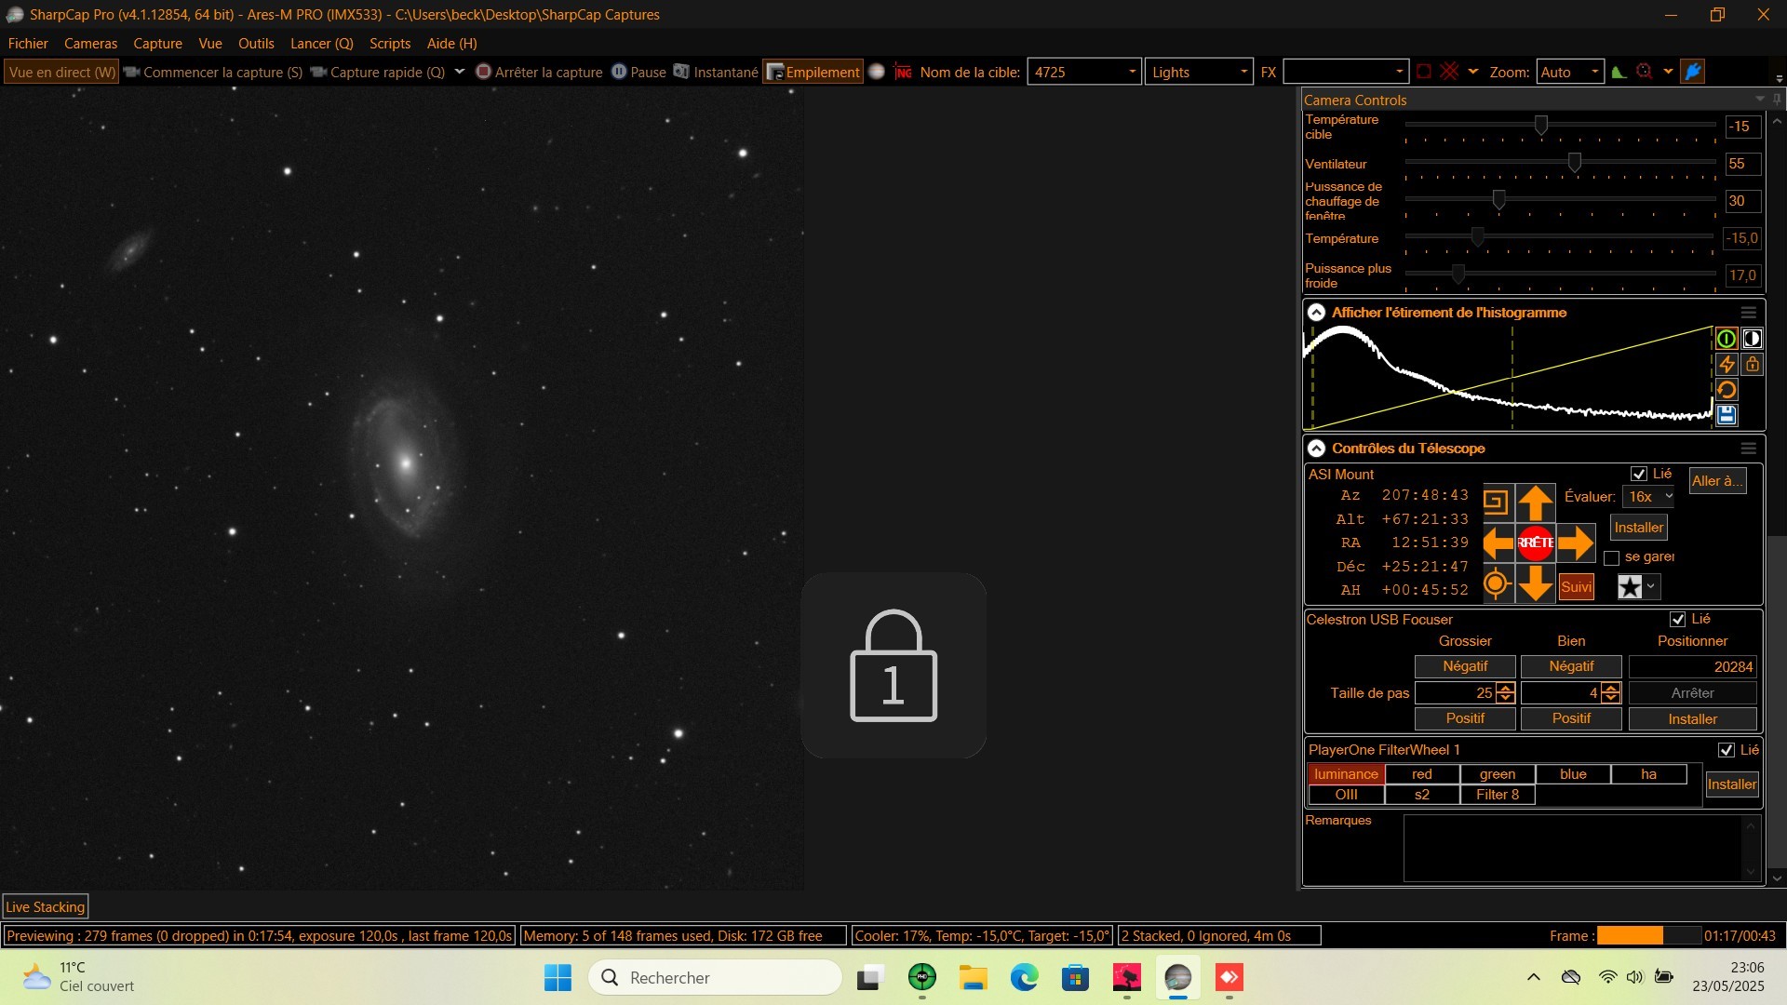Click the red reticule crosshatch icon
This screenshot has height=1005, width=1787.
click(1449, 72)
